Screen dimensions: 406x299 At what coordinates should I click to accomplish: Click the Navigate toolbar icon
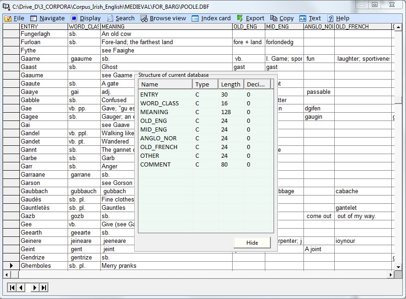34,18
